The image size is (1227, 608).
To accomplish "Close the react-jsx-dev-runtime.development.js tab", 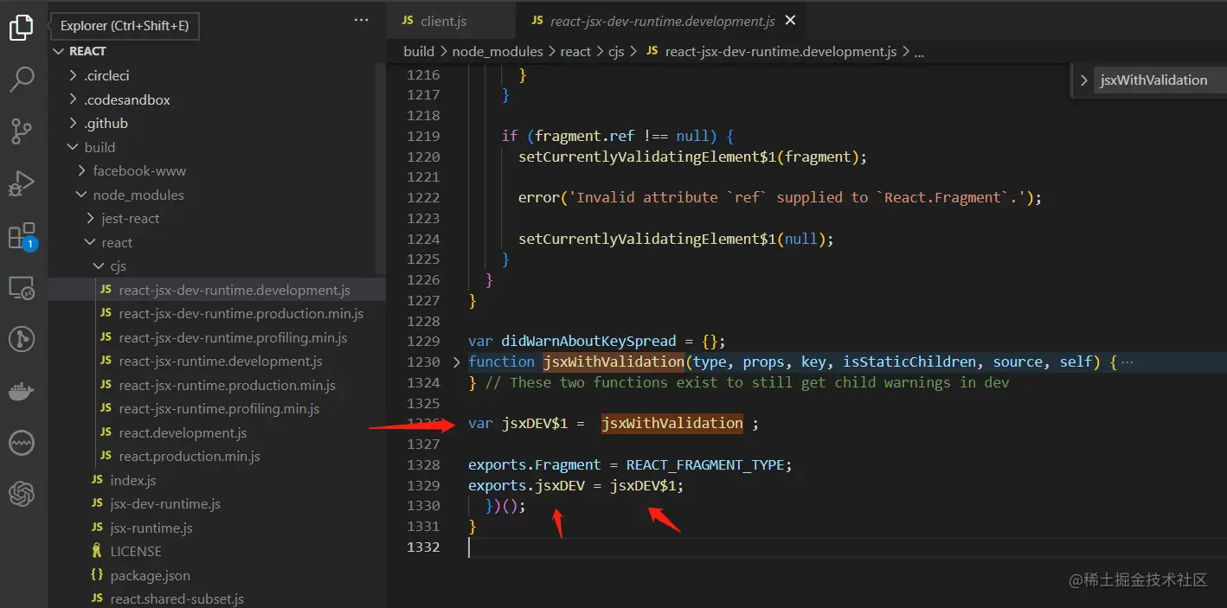I will [789, 21].
